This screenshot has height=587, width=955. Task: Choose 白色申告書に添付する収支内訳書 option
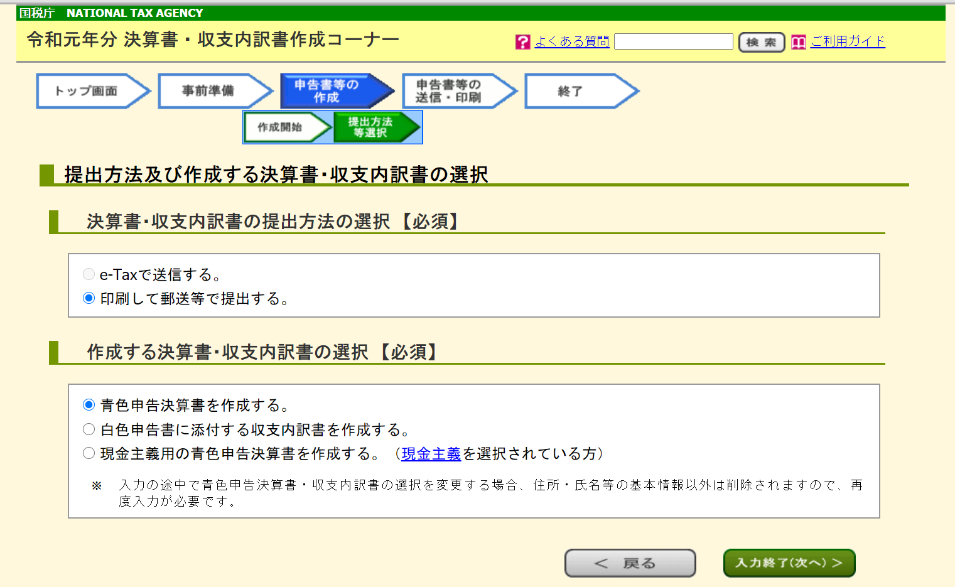[x=89, y=429]
